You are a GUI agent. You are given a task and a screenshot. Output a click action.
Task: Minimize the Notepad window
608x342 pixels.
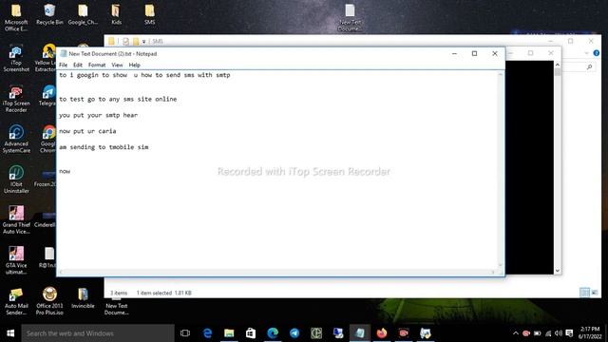[x=454, y=53]
